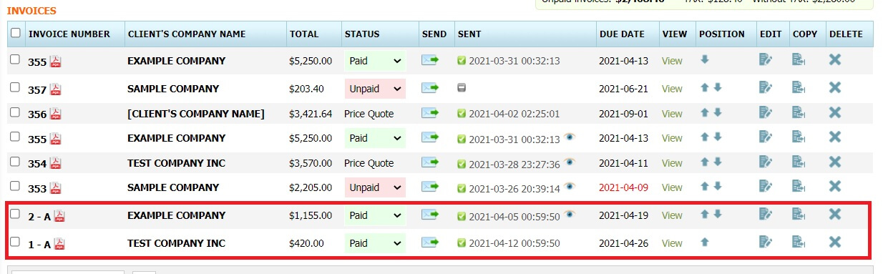The width and height of the screenshot is (883, 274).
Task: Open PDF icon for invoice 2 - A
Action: pyautogui.click(x=59, y=216)
